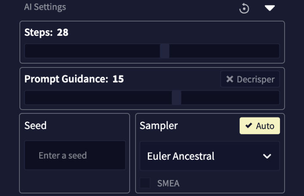Click the AI Settings header title
Screen dimensions: 304x196
click(x=45, y=7)
